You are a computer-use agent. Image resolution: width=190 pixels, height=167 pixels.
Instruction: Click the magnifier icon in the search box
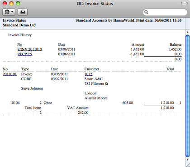(x=146, y=12)
